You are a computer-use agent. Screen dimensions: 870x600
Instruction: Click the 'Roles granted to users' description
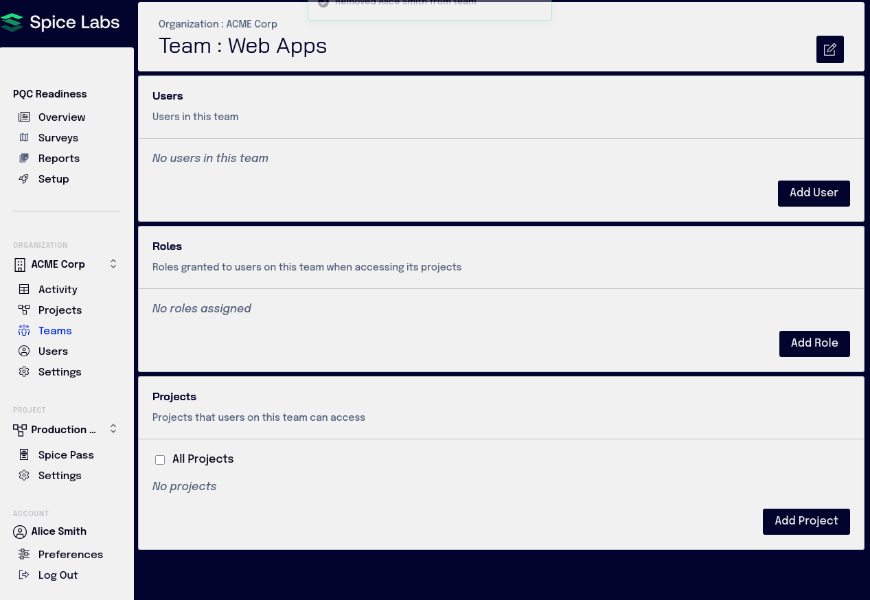click(x=307, y=267)
